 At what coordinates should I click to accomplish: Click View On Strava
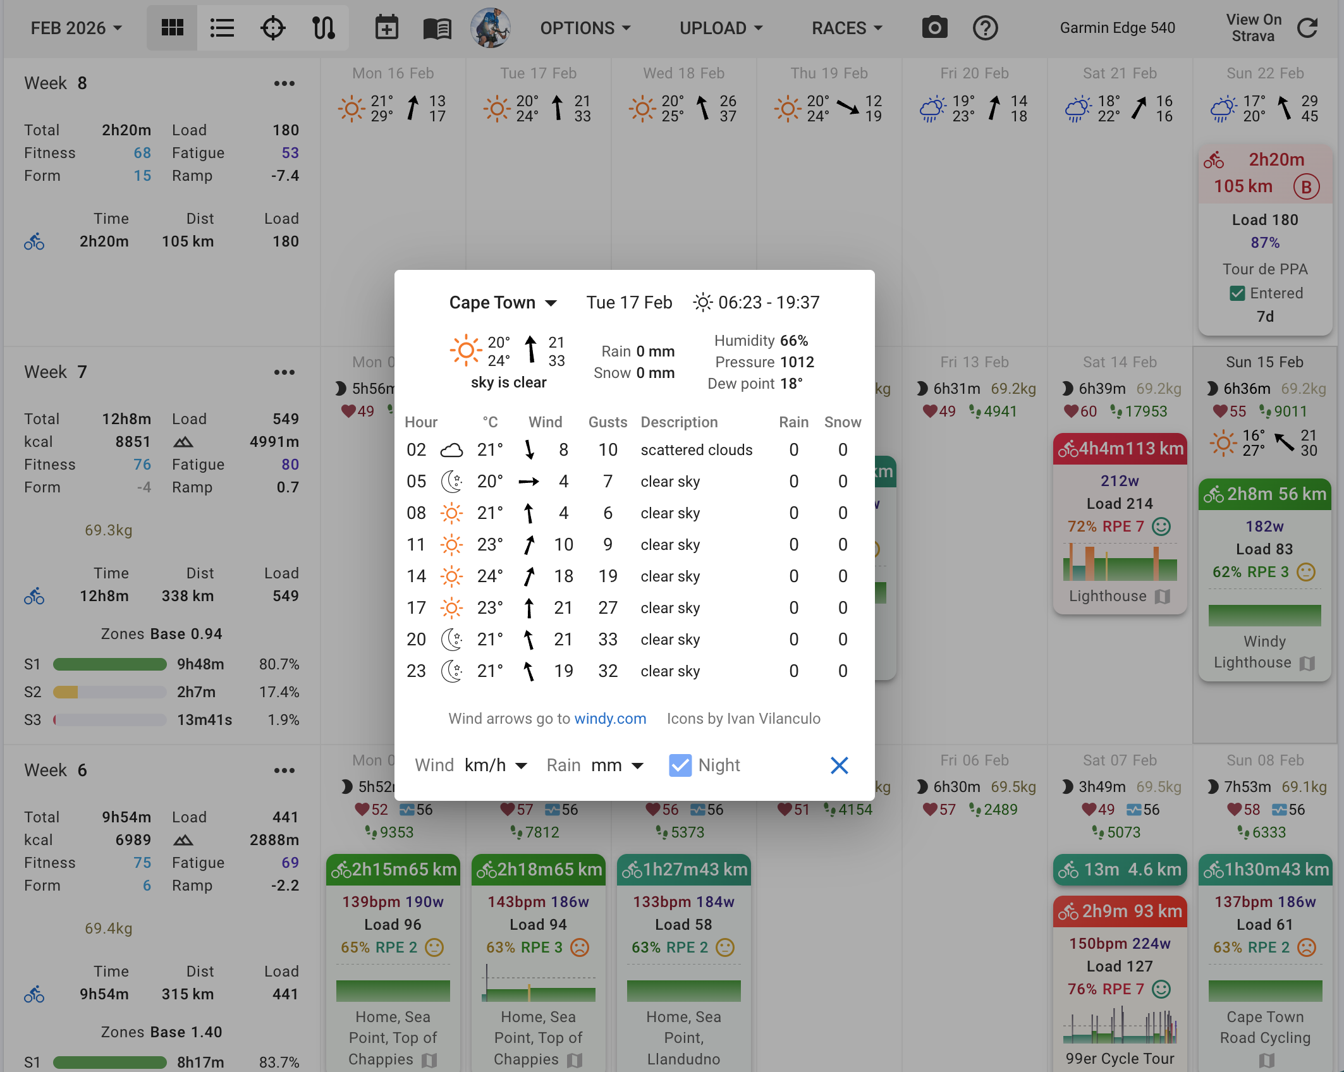[x=1254, y=28]
